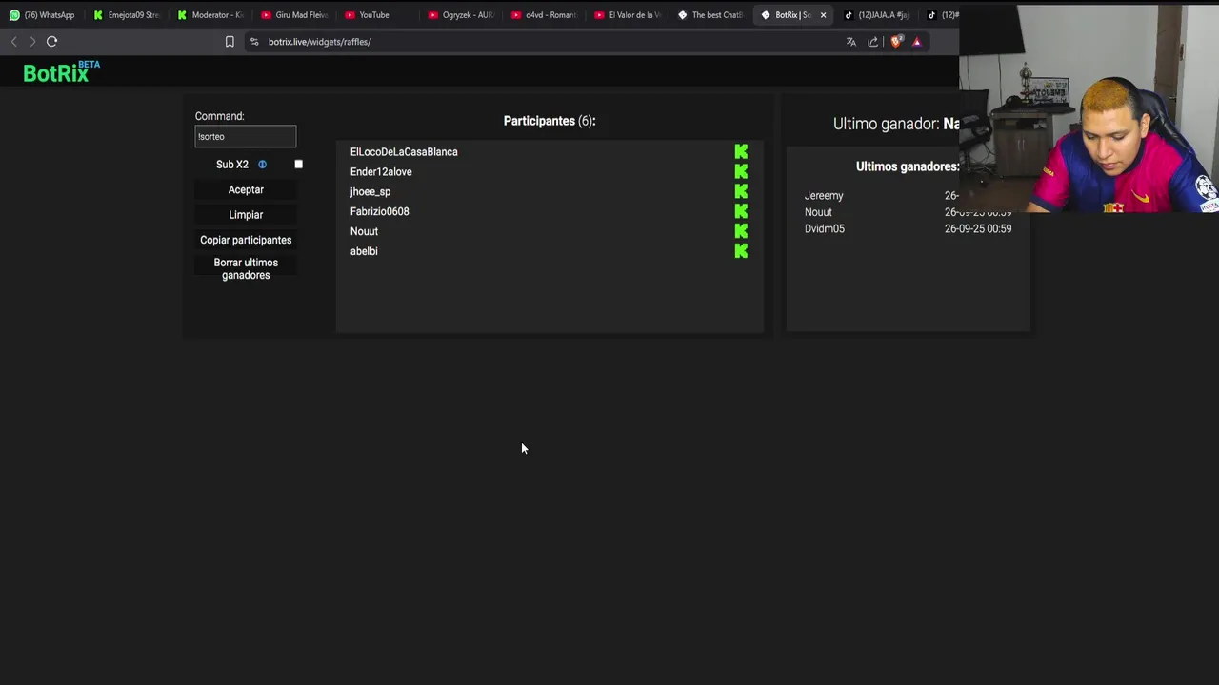Switch to Moderator Kick tab
This screenshot has height=685, width=1219.
point(210,15)
